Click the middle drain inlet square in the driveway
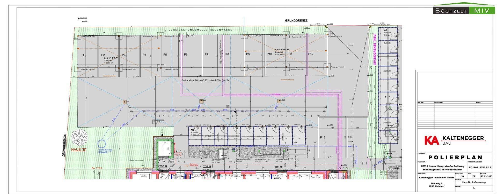Screen dimensions: 497x196 click(x=201, y=101)
